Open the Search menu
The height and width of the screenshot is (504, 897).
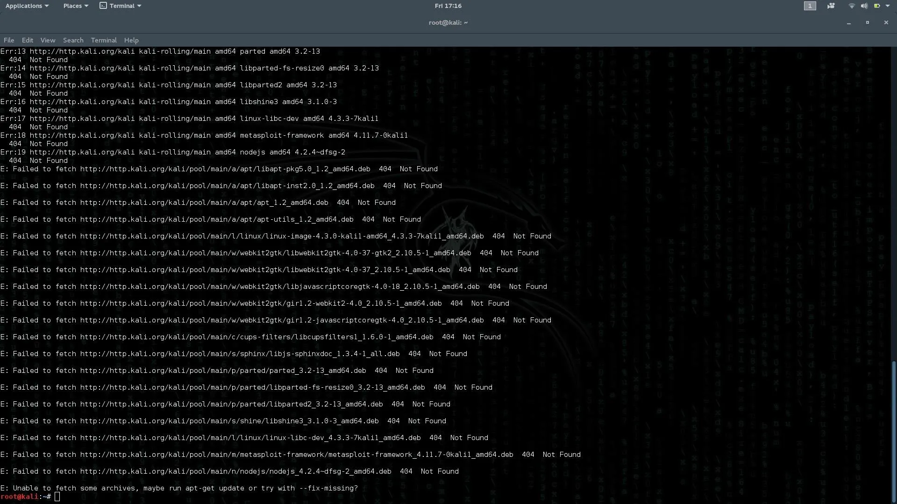pos(73,40)
